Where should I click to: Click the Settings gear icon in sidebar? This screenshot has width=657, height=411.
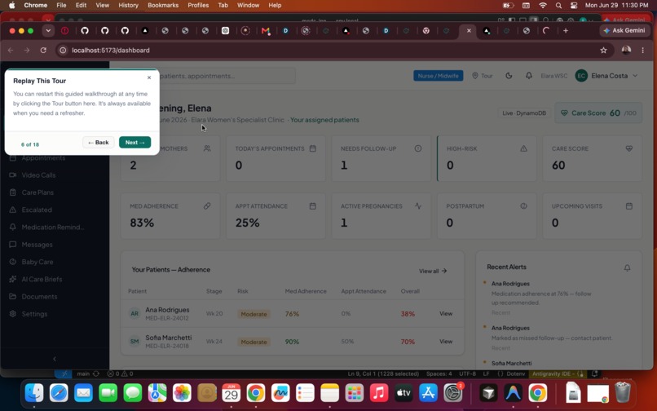pyautogui.click(x=13, y=314)
